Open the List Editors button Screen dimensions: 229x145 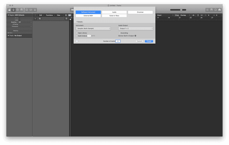coord(207,10)
